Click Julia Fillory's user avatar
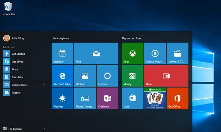The height and width of the screenshot is (132, 221). tap(7, 38)
